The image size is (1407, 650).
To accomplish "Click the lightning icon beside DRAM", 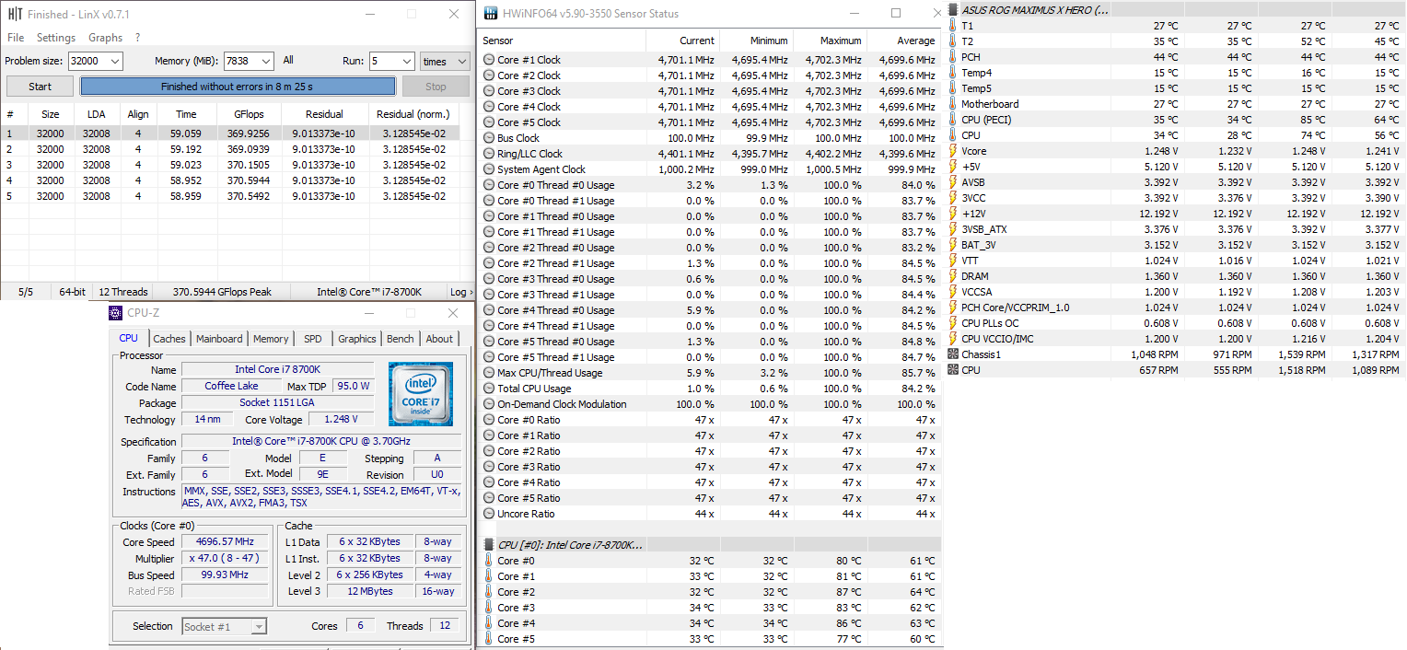I will (953, 276).
